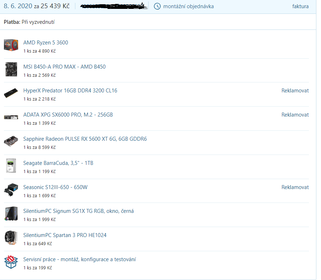The width and height of the screenshot is (321, 280).
Task: Open Seasonic S12III-650 650W link
Action: [55, 187]
